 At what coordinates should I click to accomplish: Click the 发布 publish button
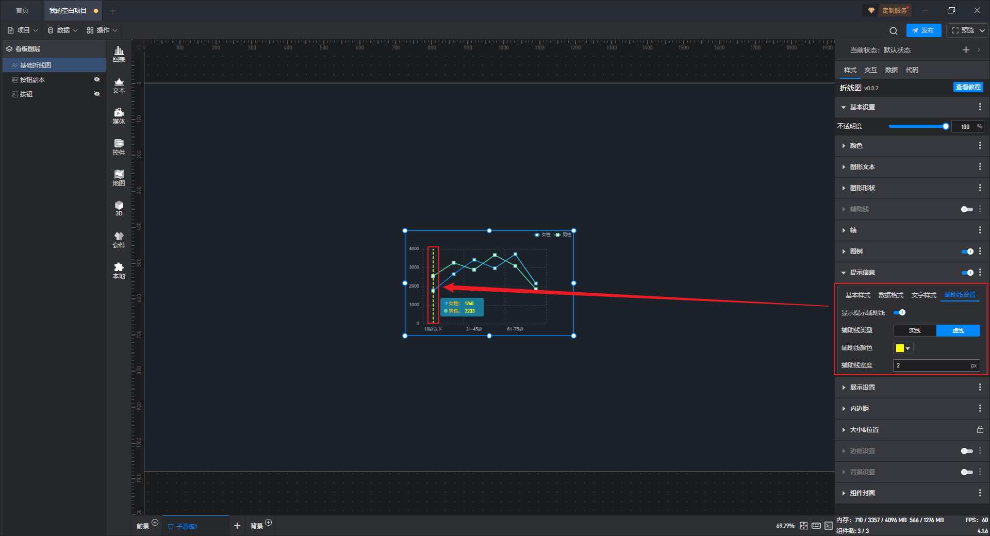point(923,30)
